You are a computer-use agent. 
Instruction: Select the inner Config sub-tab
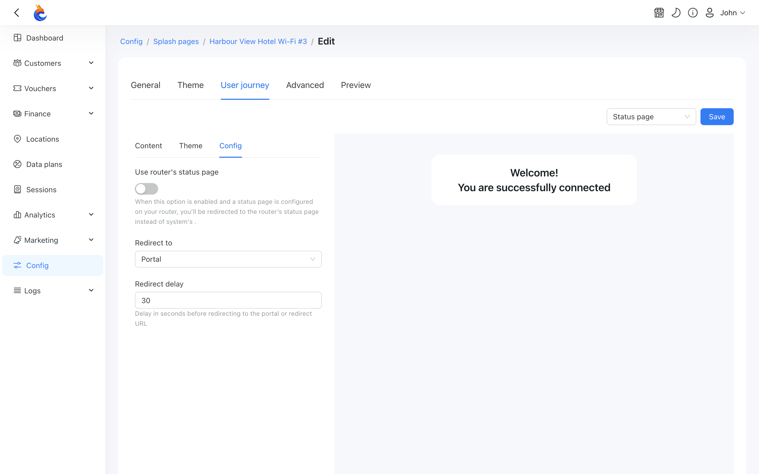[x=231, y=146]
